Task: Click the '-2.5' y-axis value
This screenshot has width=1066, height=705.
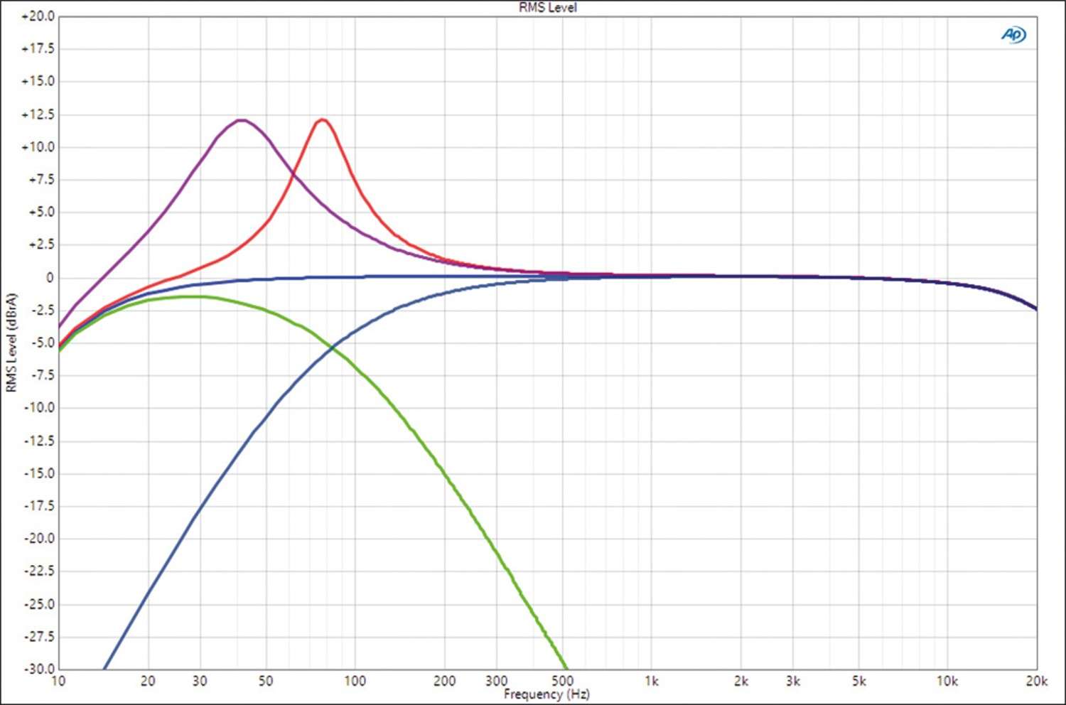Action: click(x=42, y=310)
